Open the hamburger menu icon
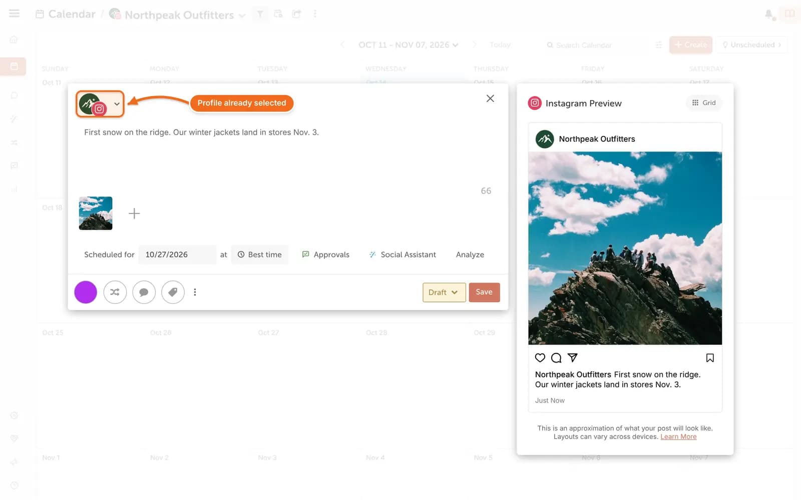The image size is (801, 500). click(x=14, y=13)
